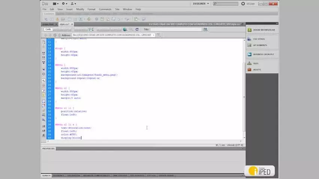Image resolution: width=319 pixels, height=179 pixels.
Task: Click the CS Live icon
Action: [243, 4]
